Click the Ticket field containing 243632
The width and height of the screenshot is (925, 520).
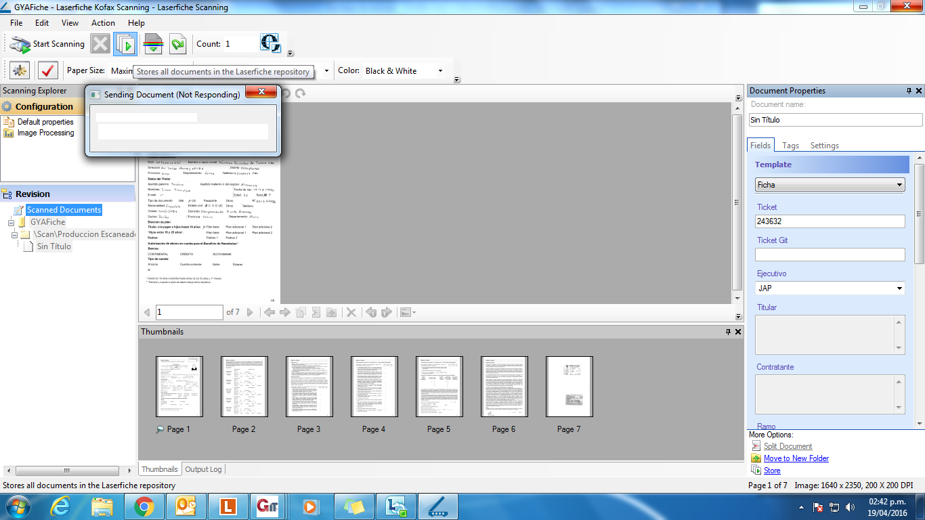[830, 221]
